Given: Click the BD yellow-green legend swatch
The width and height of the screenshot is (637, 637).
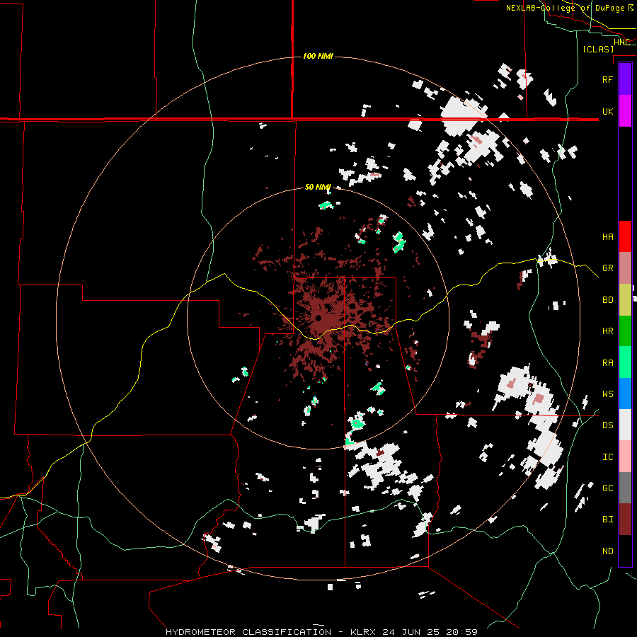Looking at the screenshot, I should 625,300.
